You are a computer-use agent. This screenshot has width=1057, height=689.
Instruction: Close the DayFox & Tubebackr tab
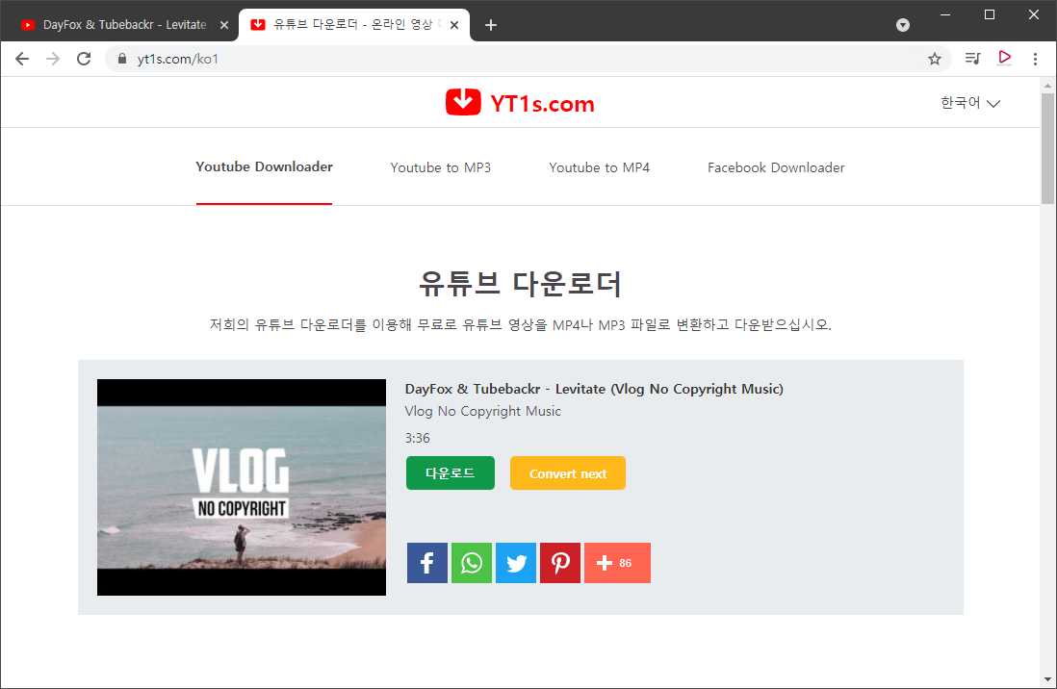coord(224,25)
